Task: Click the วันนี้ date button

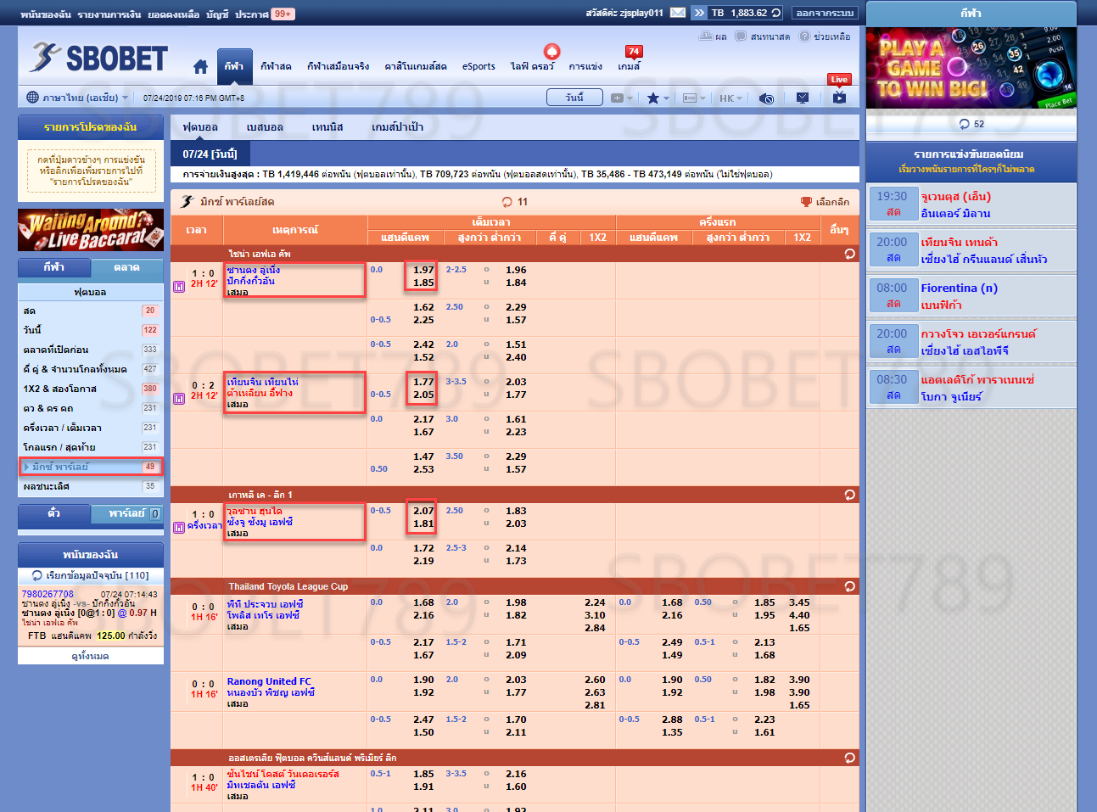Action: tap(574, 98)
